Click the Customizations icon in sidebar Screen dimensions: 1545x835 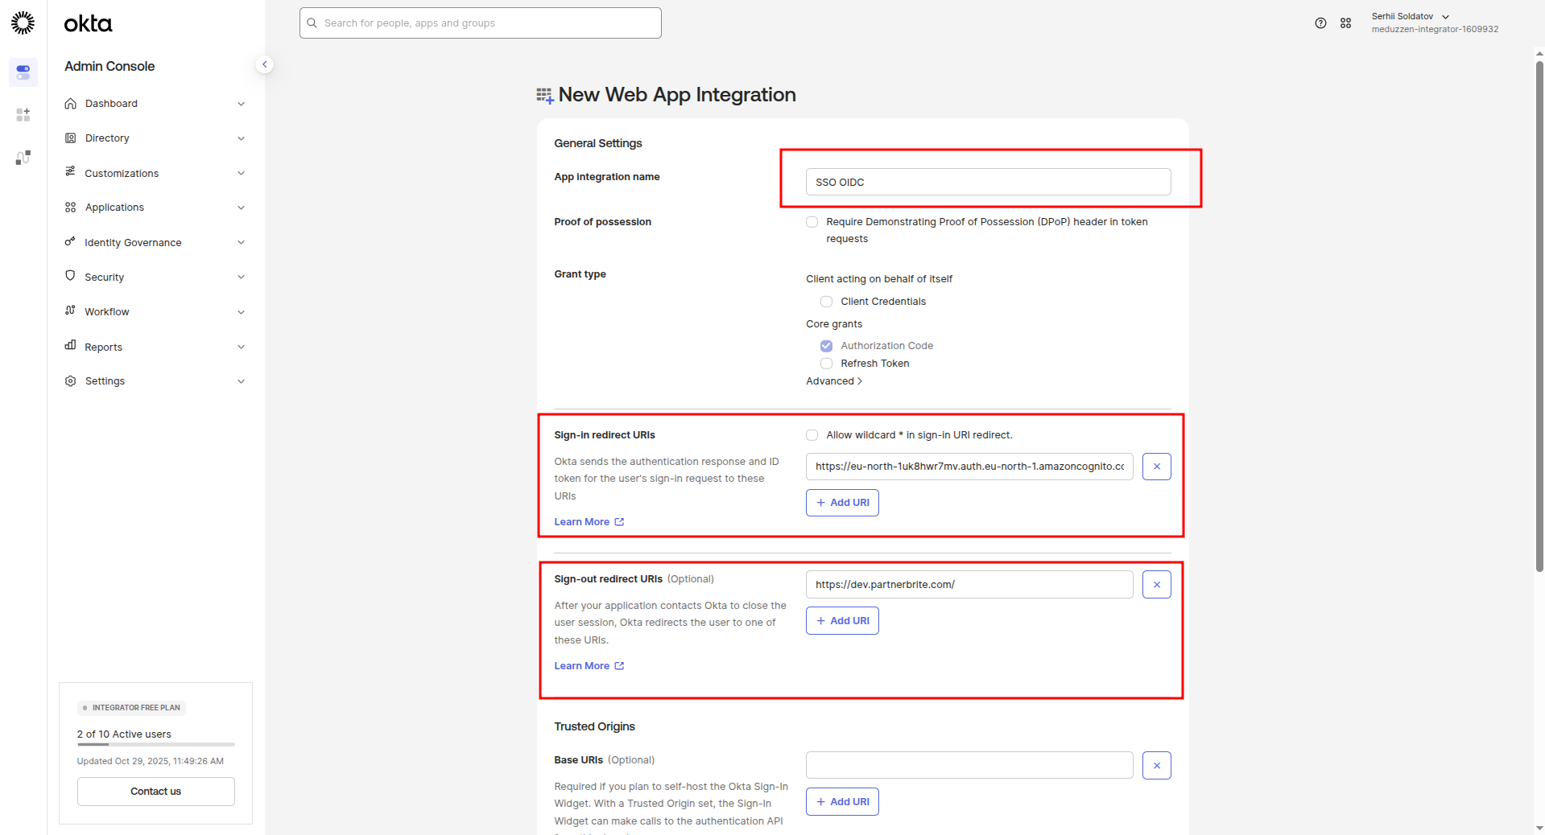point(71,172)
